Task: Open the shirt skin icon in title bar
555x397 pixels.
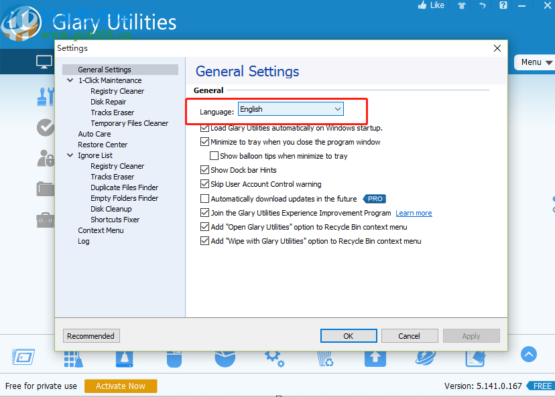Action: coord(462,5)
